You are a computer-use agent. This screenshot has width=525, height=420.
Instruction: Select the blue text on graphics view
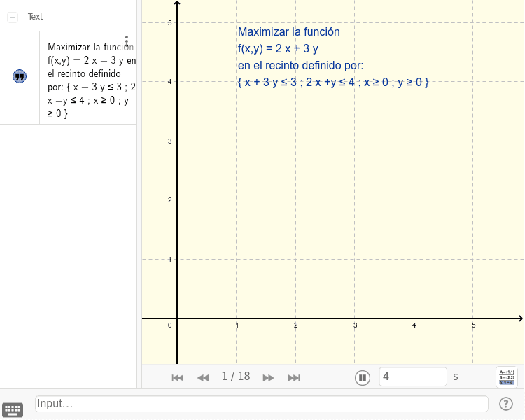[333, 57]
